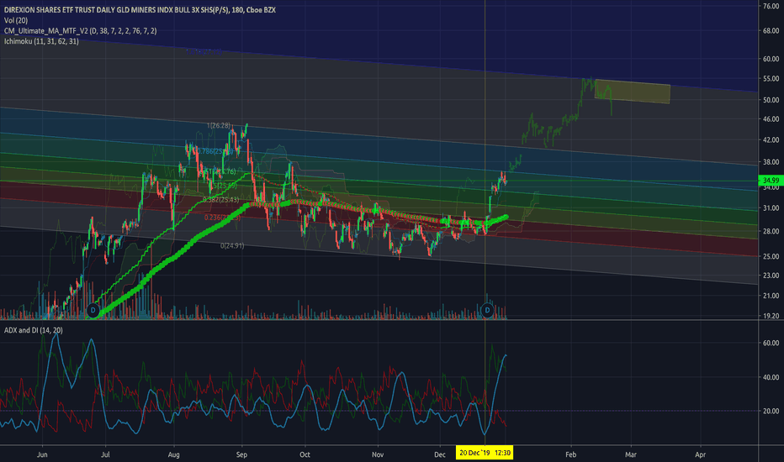This screenshot has height=462, width=784.
Task: Click Sep on the time axis
Action: [x=241, y=454]
